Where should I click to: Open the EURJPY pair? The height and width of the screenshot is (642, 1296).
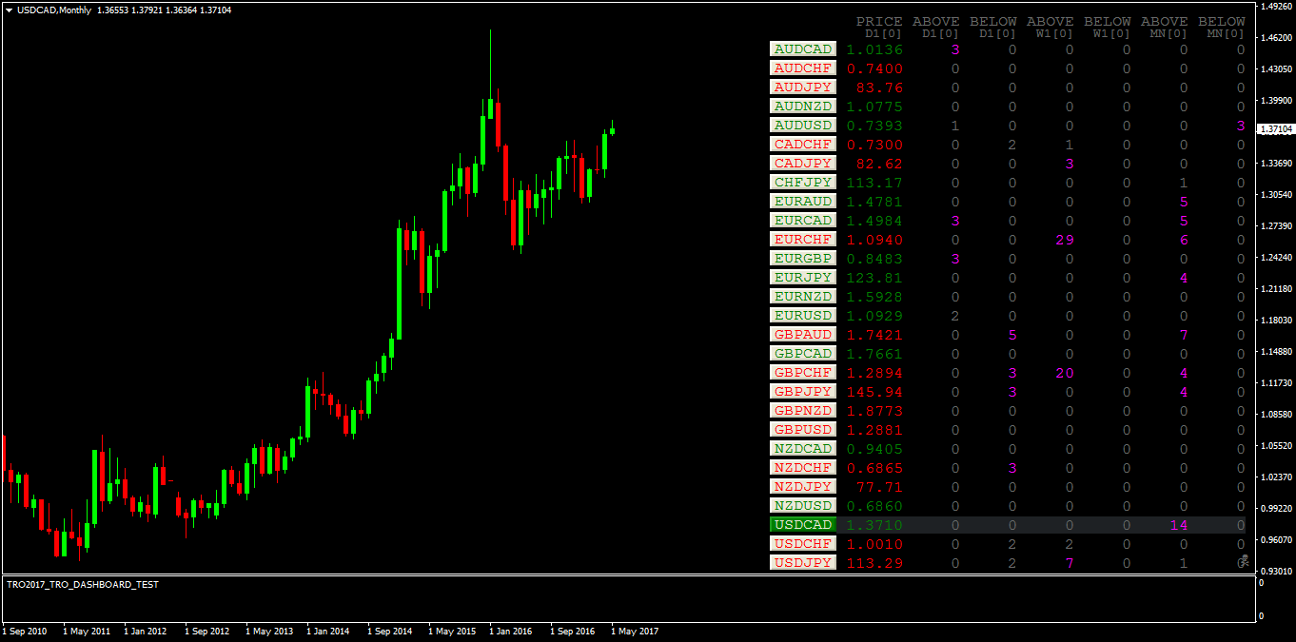803,278
